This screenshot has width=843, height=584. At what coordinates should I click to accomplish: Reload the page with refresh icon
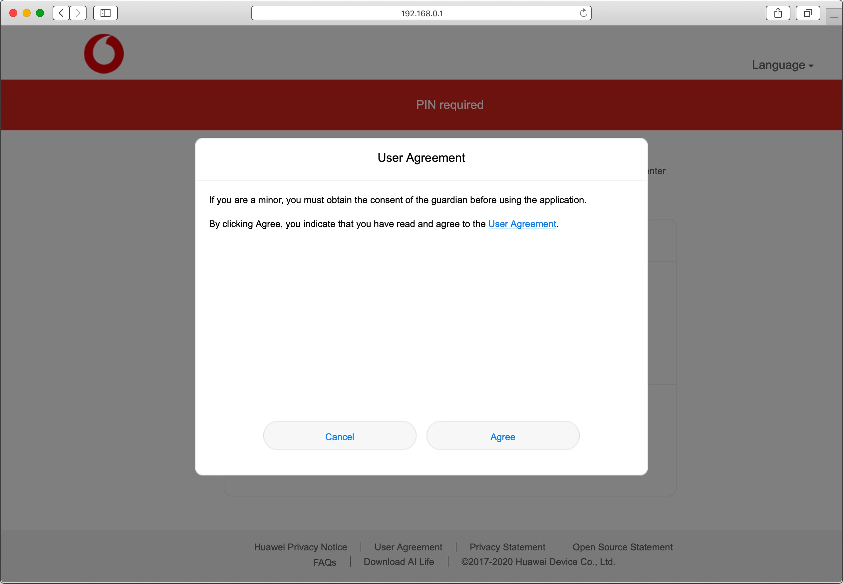pyautogui.click(x=583, y=13)
